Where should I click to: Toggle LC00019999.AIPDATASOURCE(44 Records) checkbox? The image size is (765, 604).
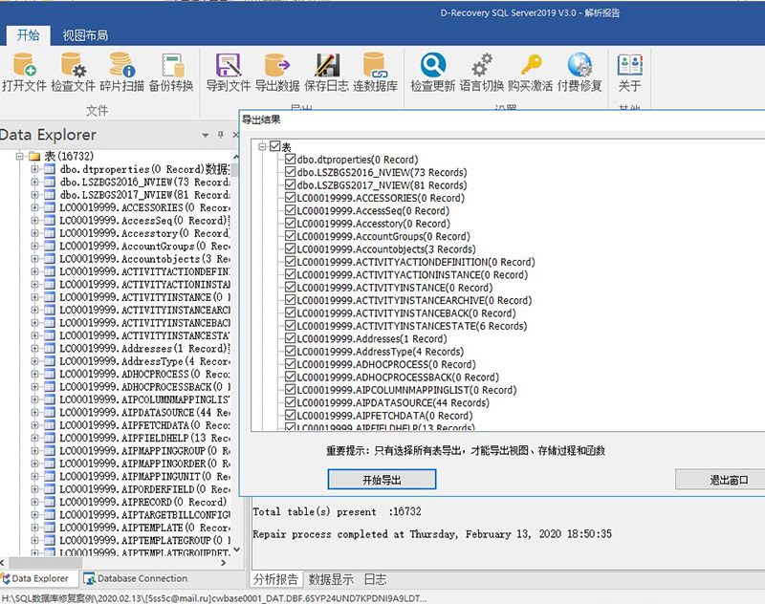(x=291, y=402)
